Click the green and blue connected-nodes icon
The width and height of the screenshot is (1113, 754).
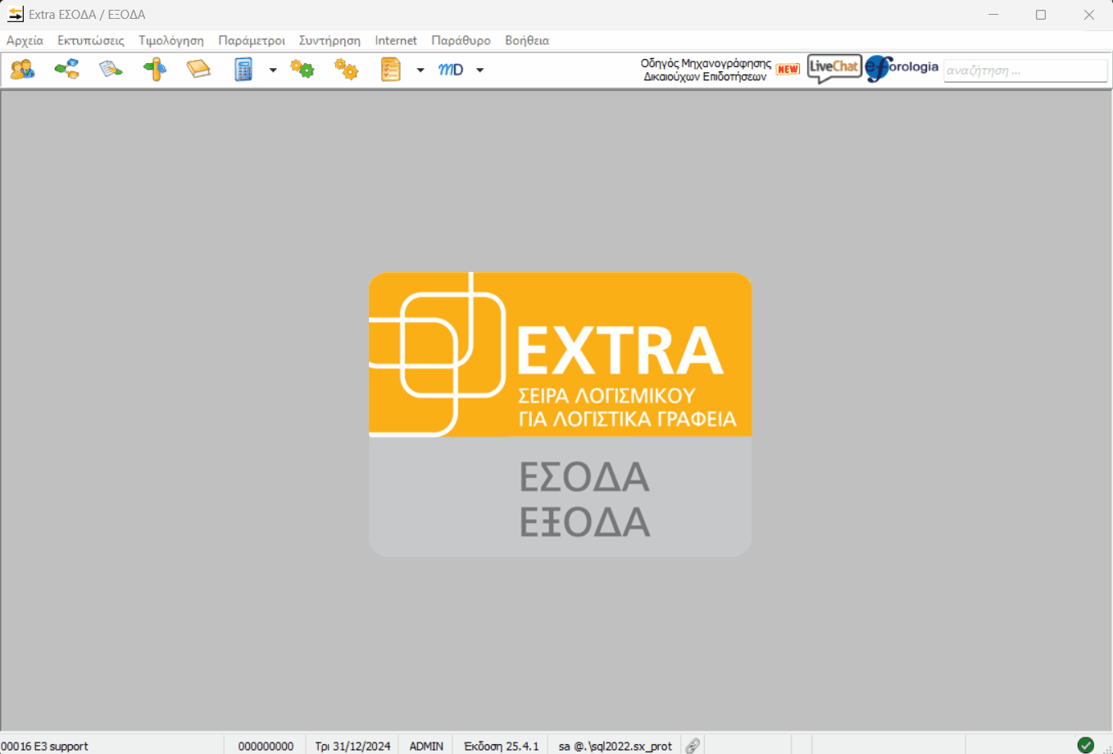pos(66,70)
